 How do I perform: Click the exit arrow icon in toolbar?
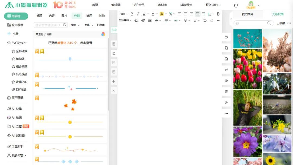click(219, 14)
